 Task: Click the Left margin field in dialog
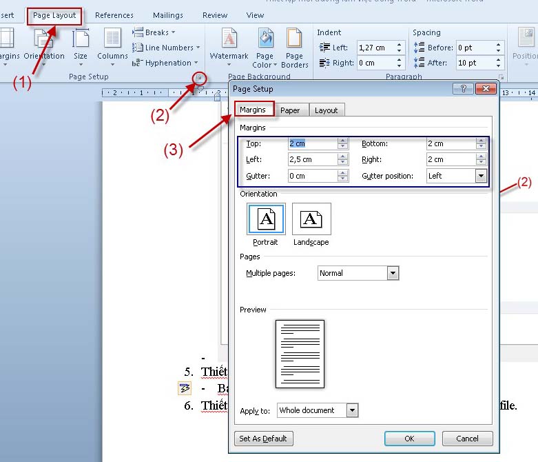tap(313, 159)
